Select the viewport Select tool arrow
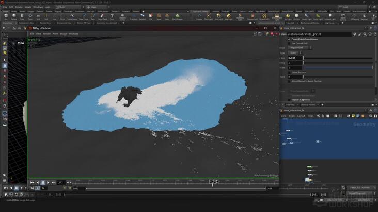The width and height of the screenshot is (378, 212). click(x=5, y=60)
